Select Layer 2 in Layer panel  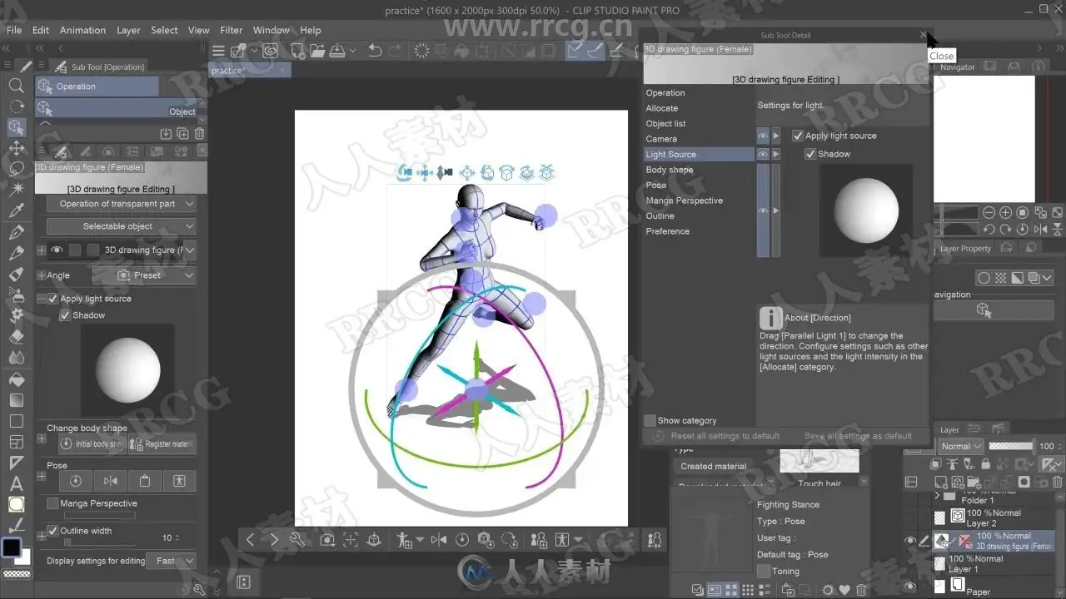coord(994,518)
